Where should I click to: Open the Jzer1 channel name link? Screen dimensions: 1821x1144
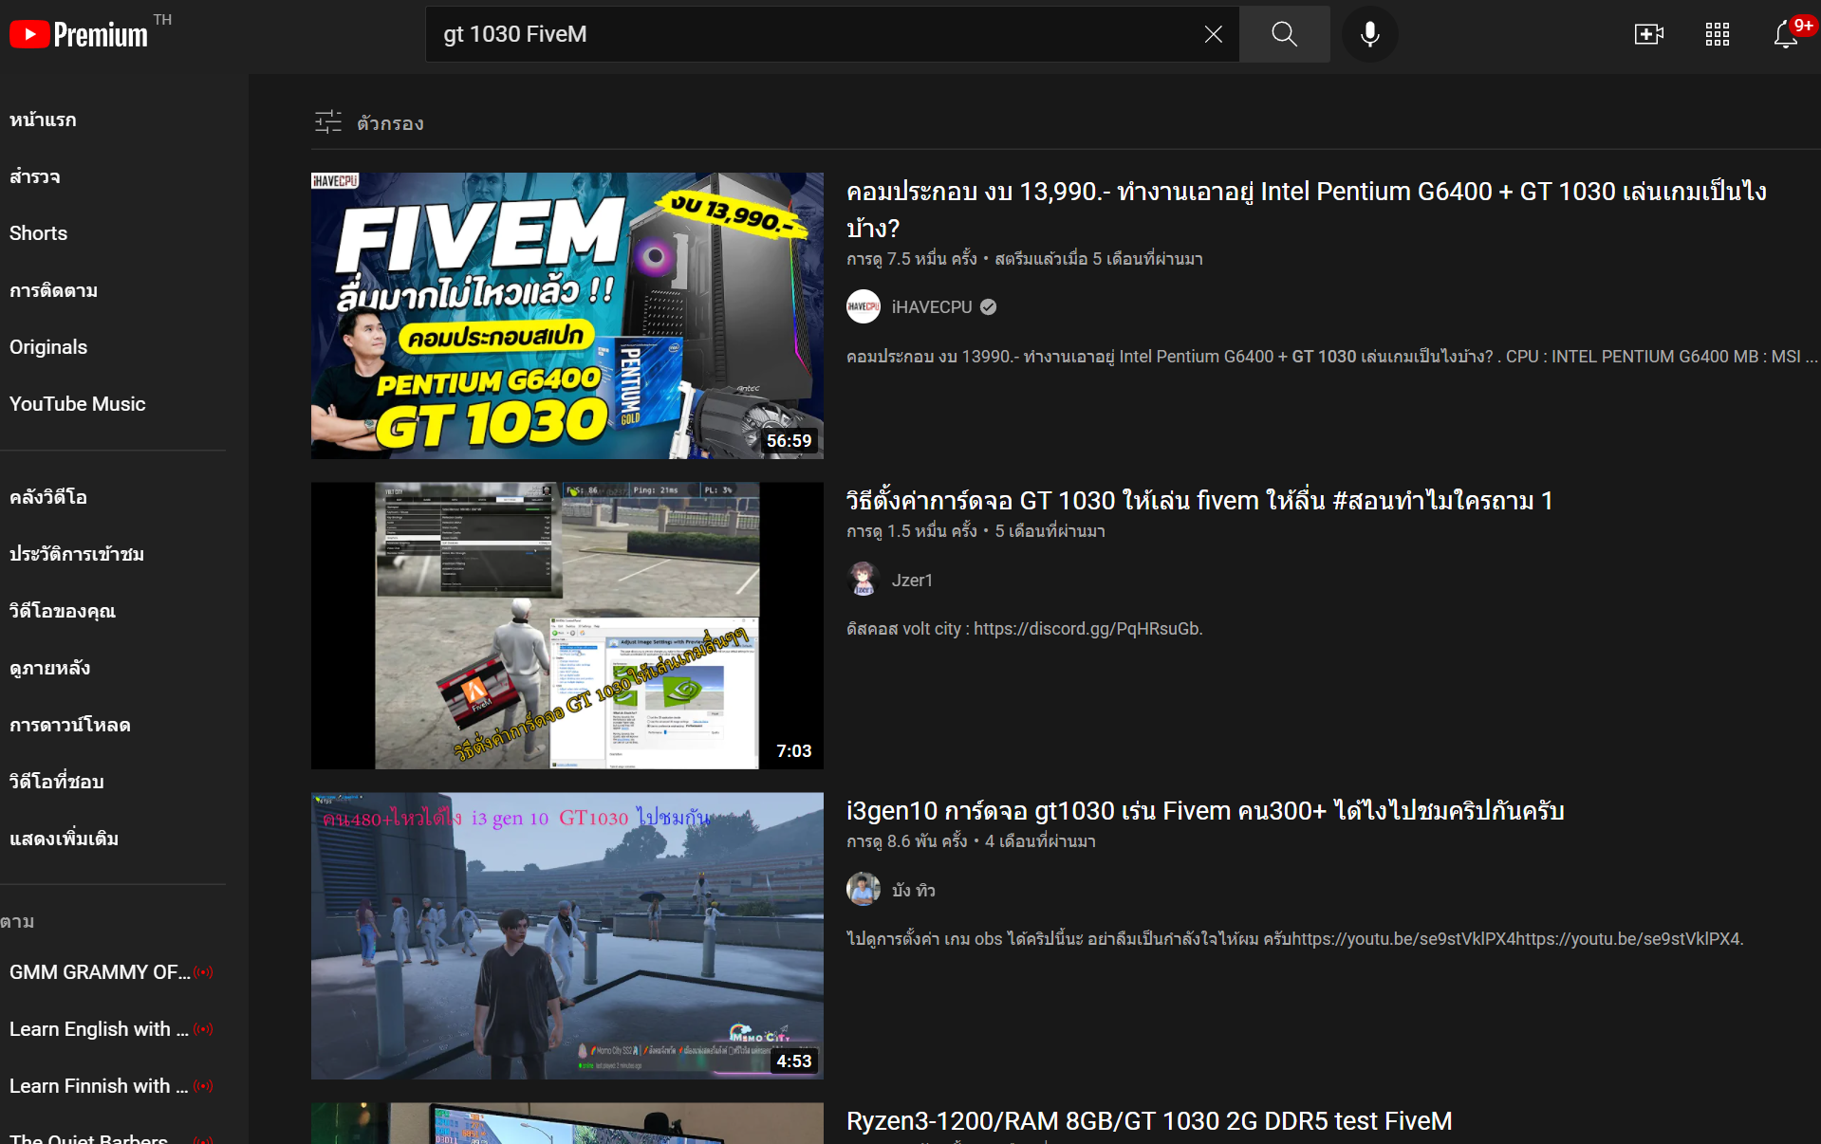tap(912, 580)
